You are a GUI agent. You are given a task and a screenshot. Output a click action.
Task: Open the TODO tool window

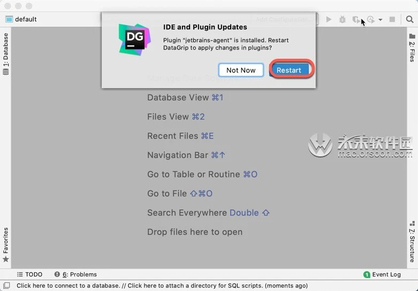coord(29,274)
